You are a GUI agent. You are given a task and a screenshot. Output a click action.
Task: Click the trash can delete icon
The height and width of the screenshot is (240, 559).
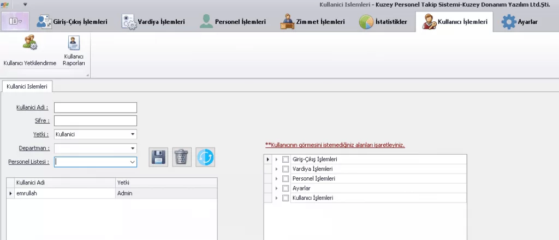(x=182, y=157)
